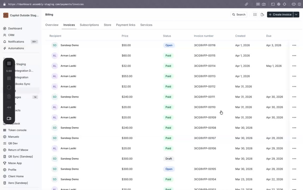
Task: Delete the recording with the trash icon
Action: (9, 96)
